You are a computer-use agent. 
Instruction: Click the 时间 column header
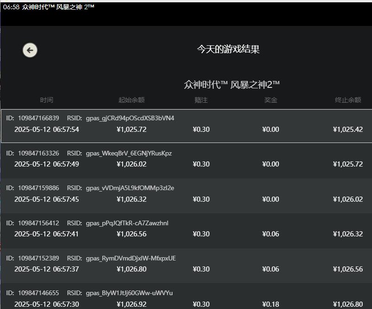pos(46,100)
